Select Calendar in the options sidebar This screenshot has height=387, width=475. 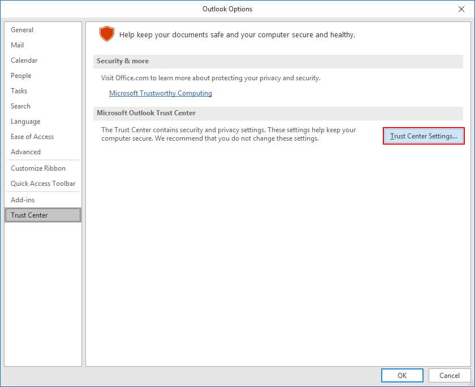(x=24, y=60)
